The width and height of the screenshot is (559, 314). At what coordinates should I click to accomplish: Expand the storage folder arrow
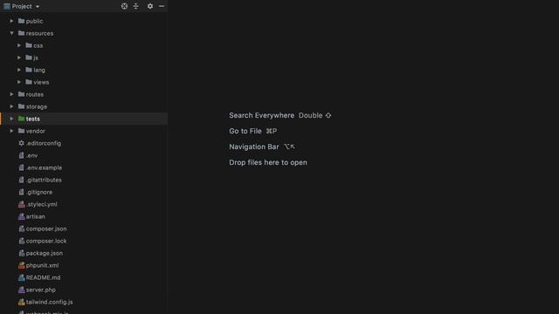(11, 106)
